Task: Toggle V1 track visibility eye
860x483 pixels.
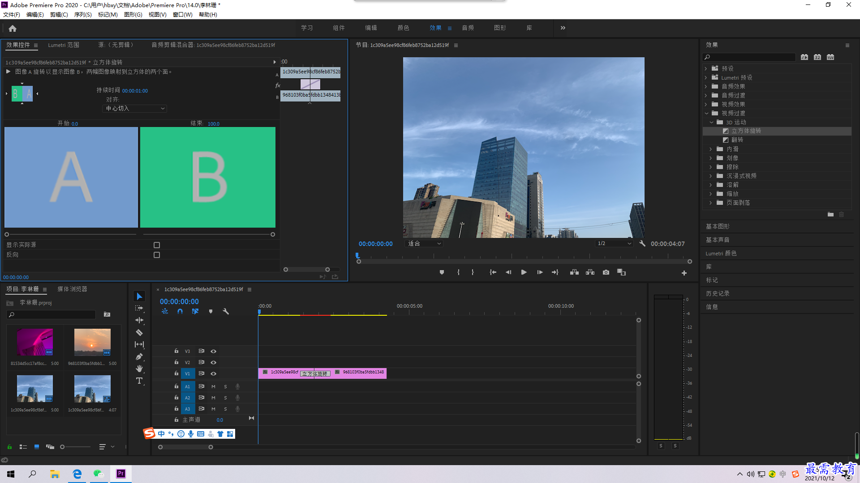Action: pyautogui.click(x=214, y=373)
